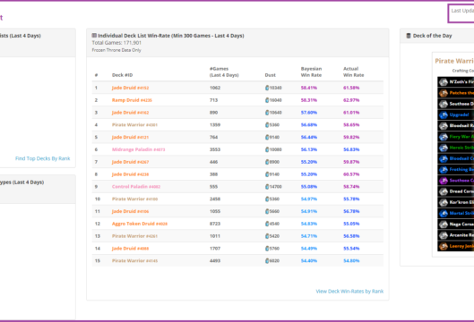Open Pirate Warrior #4261 deck

(x=134, y=236)
